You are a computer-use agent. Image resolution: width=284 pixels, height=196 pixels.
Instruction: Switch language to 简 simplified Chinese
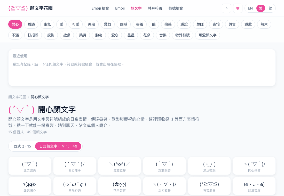tap(270, 8)
